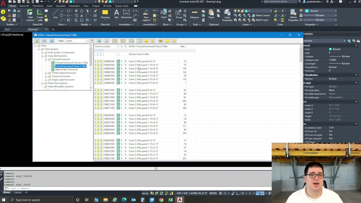Switch to the Layout tab at bottom

(18, 192)
